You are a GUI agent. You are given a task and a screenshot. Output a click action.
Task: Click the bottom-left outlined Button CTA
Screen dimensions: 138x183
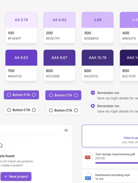point(21,110)
